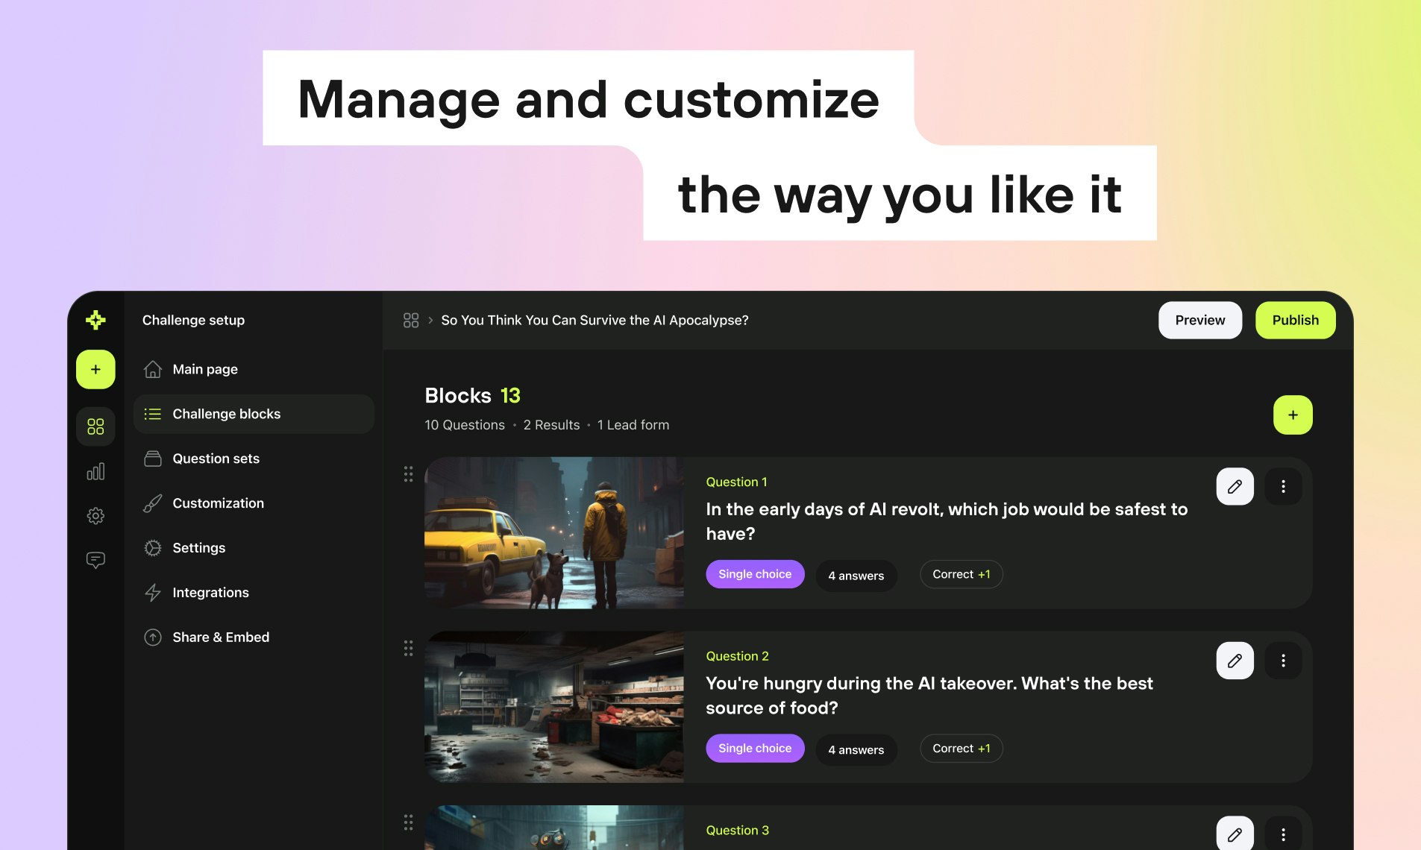Image resolution: width=1421 pixels, height=850 pixels.
Task: Click the green app logo icon
Action: click(x=95, y=320)
